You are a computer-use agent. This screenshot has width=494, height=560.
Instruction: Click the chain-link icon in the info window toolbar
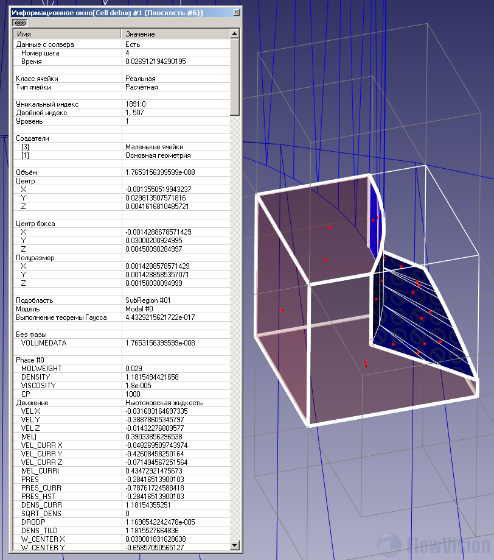click(20, 23)
